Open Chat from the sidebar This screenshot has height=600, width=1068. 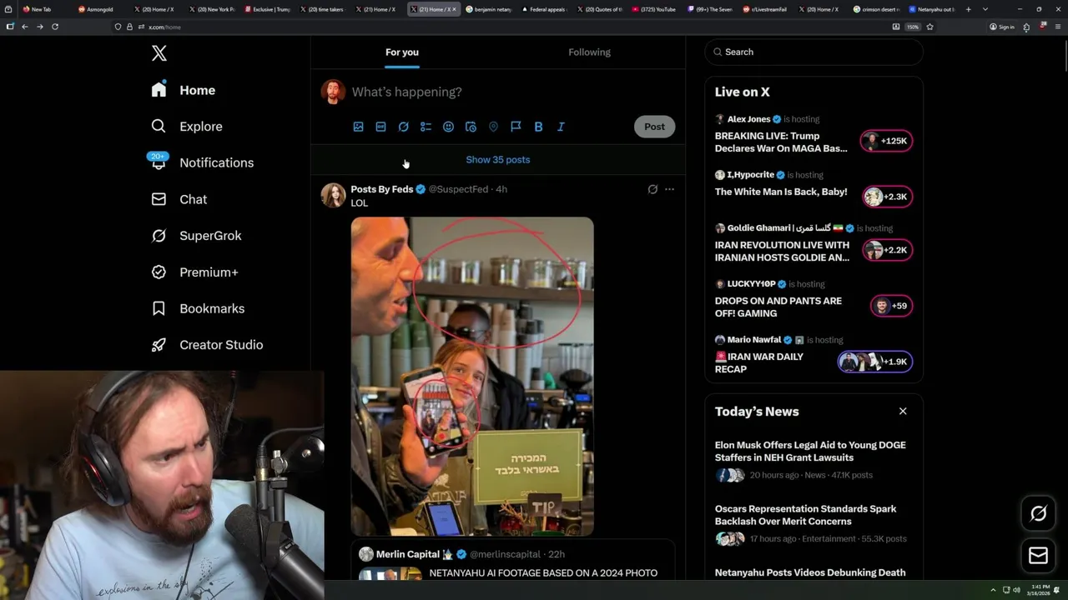[x=179, y=199]
